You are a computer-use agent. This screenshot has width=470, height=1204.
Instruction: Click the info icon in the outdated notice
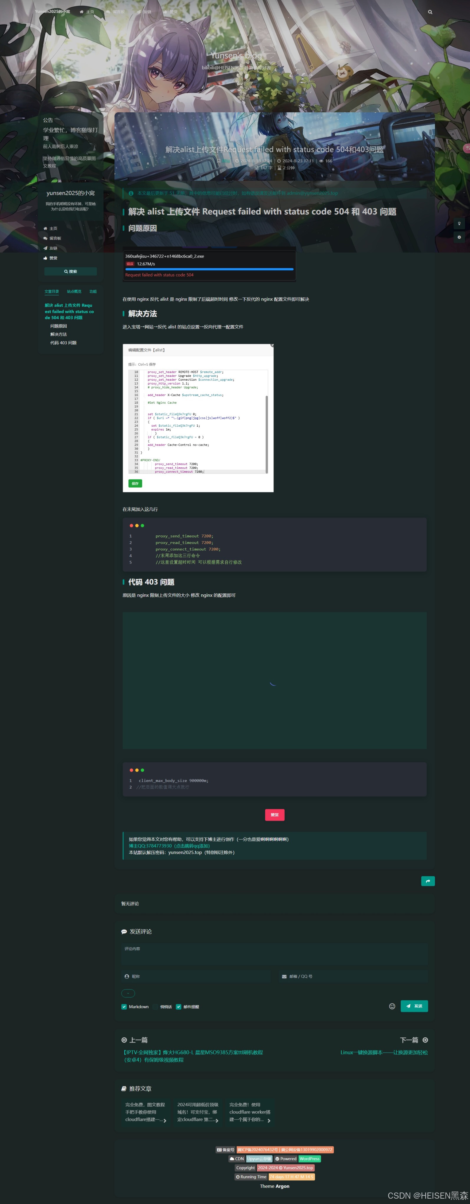click(x=131, y=193)
